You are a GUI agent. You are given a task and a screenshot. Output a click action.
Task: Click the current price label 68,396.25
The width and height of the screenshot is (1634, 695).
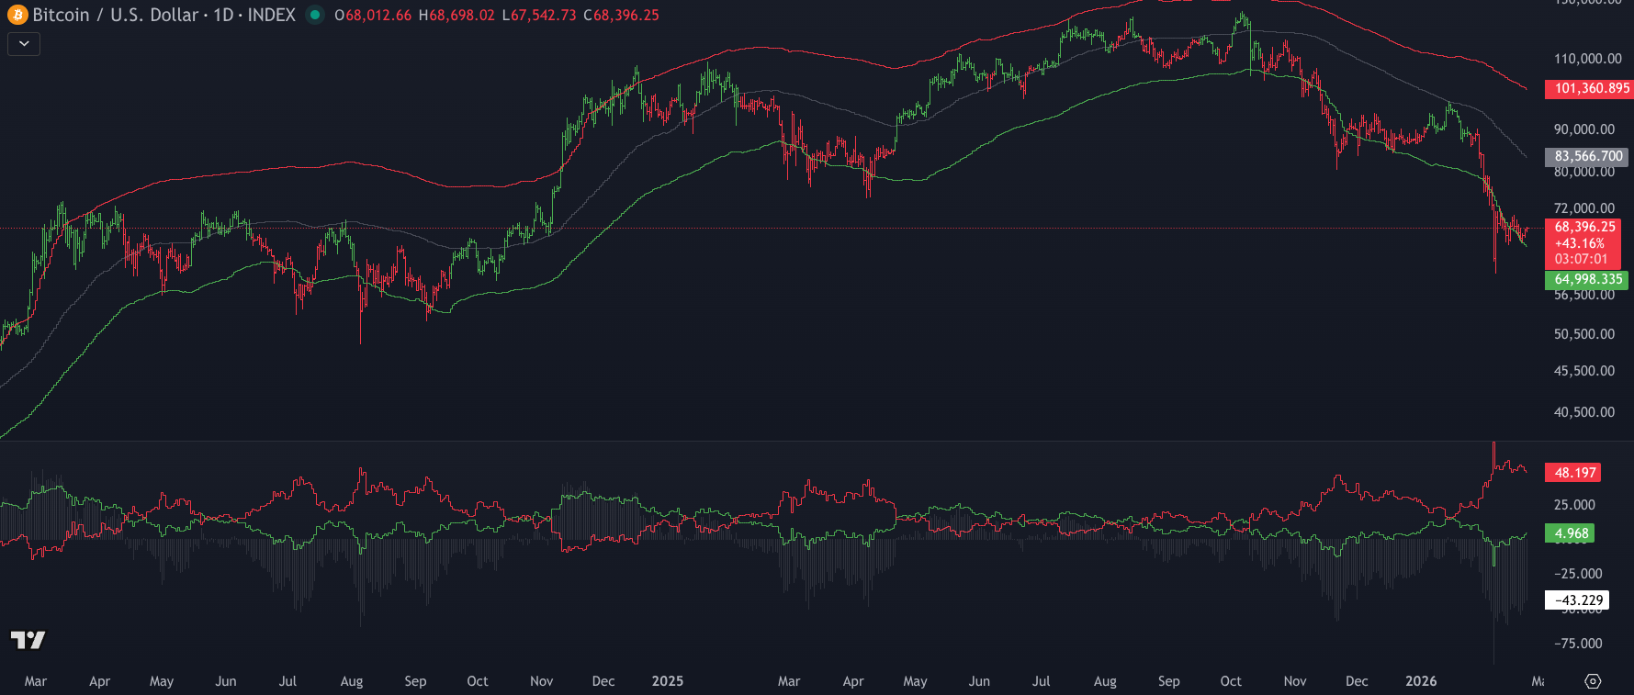click(x=1584, y=227)
